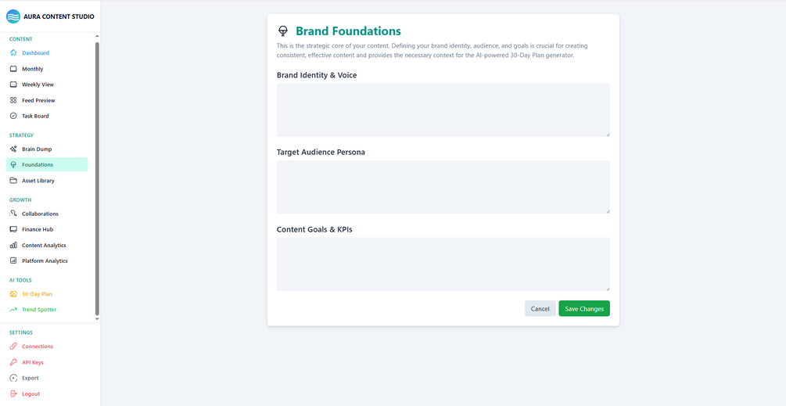The image size is (786, 406).
Task: Click the Feed Preview grid icon
Action: (13, 100)
